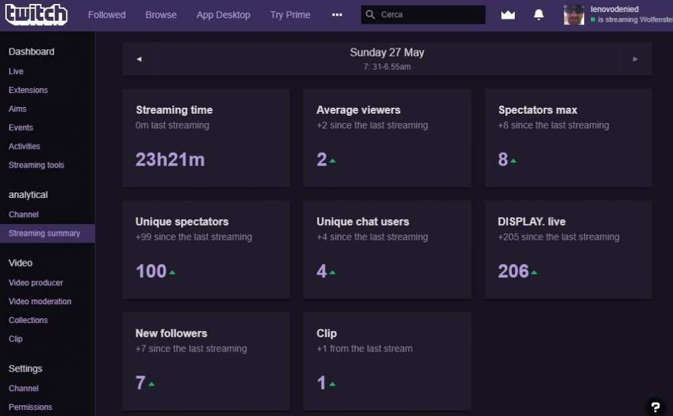
Task: Open App Desktop link
Action: [x=223, y=15]
